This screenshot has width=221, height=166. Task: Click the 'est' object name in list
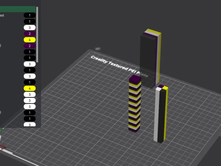[x=2, y=15]
